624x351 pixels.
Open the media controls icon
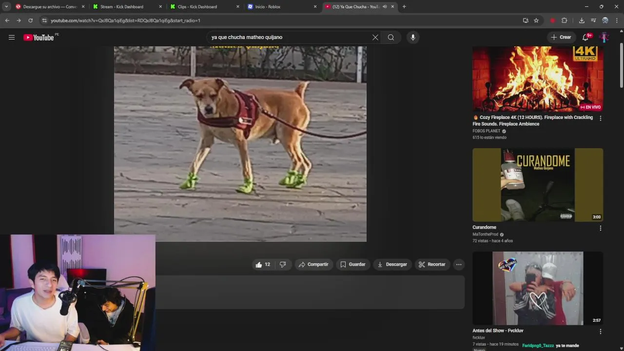point(593,20)
